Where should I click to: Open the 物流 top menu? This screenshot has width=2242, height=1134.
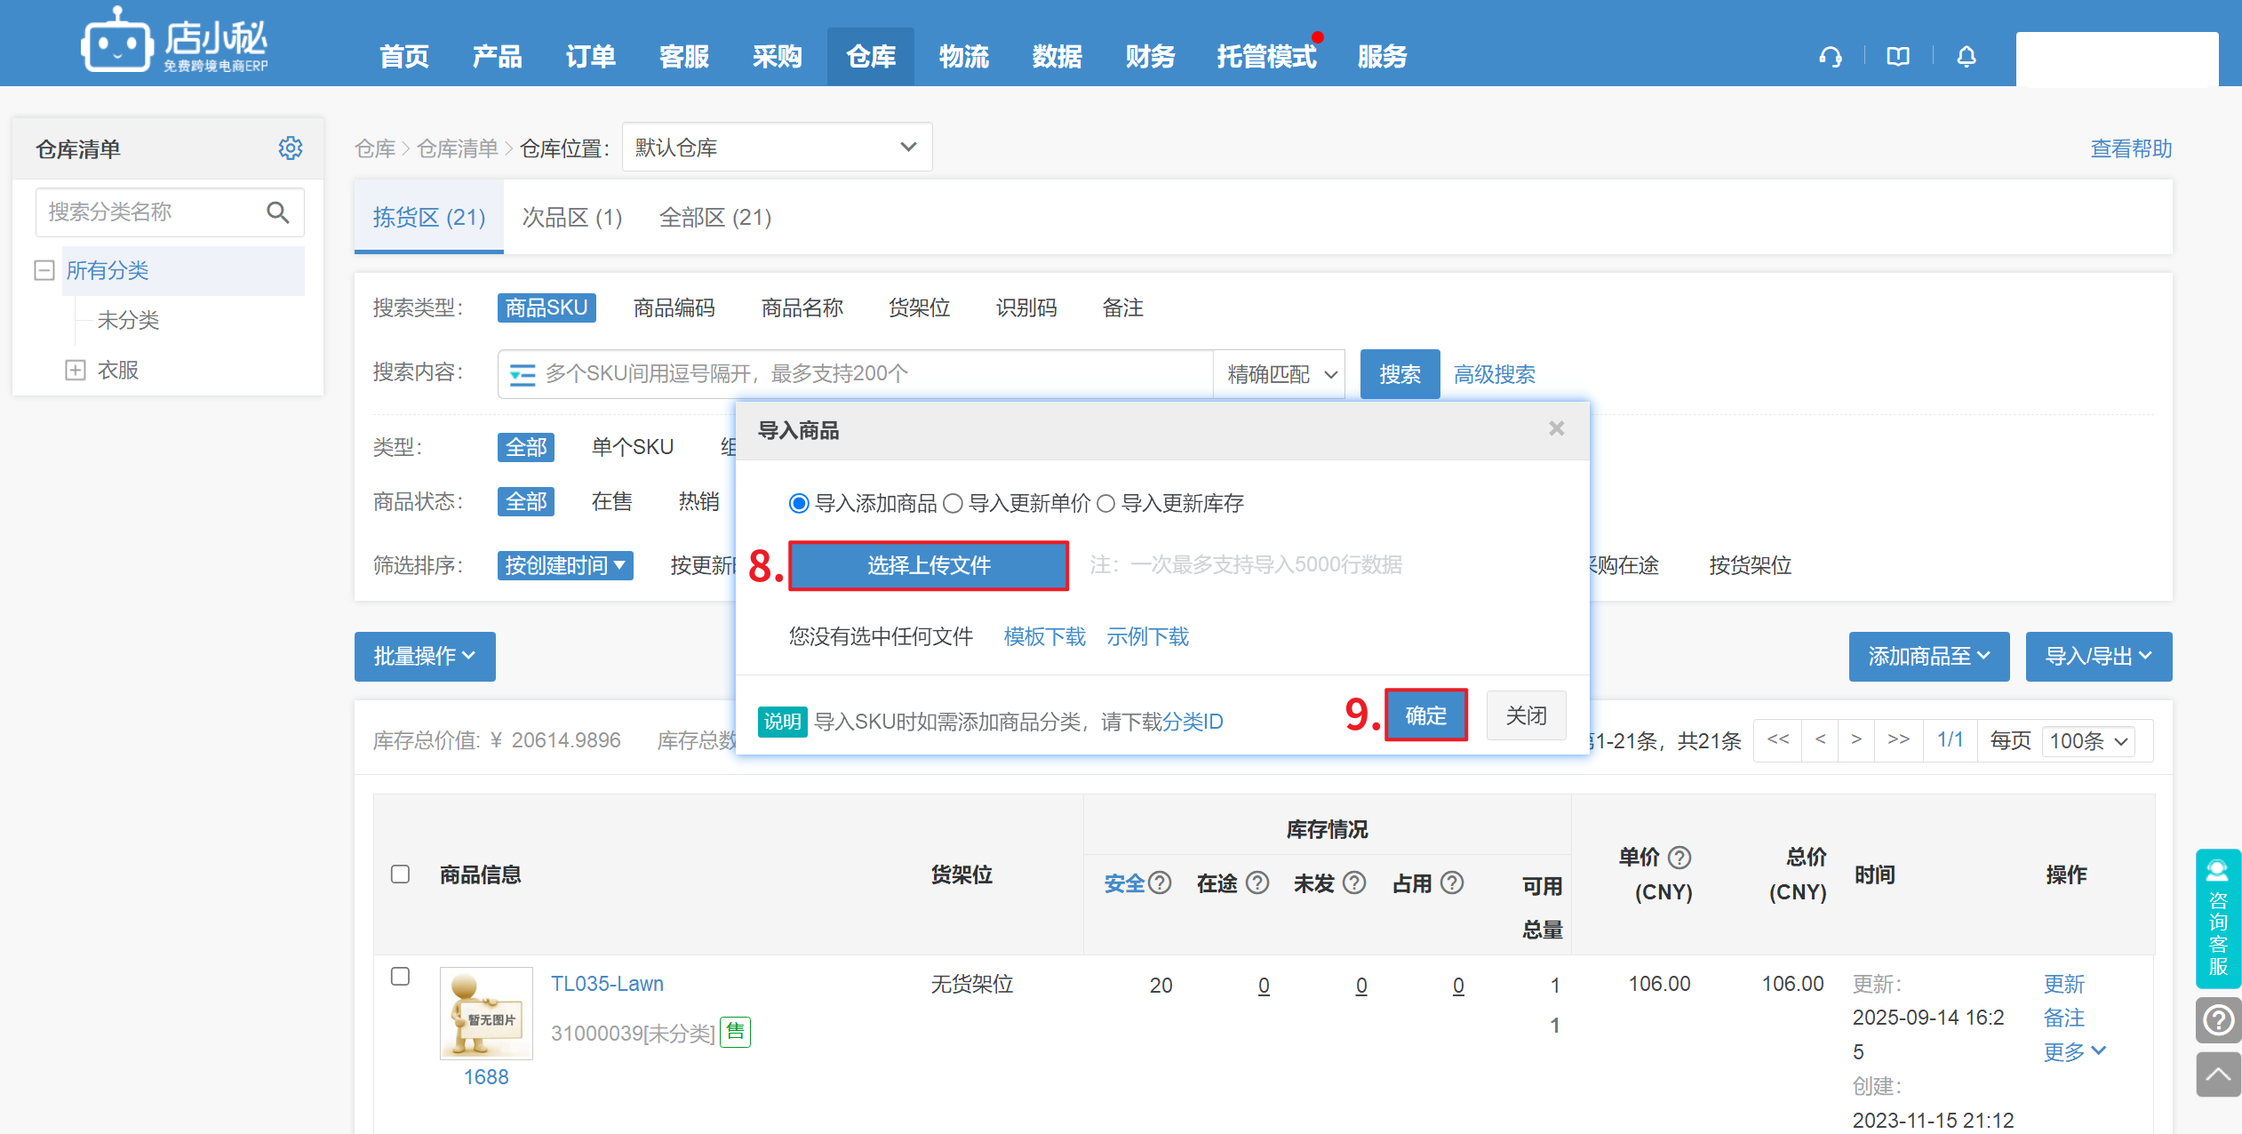(963, 57)
